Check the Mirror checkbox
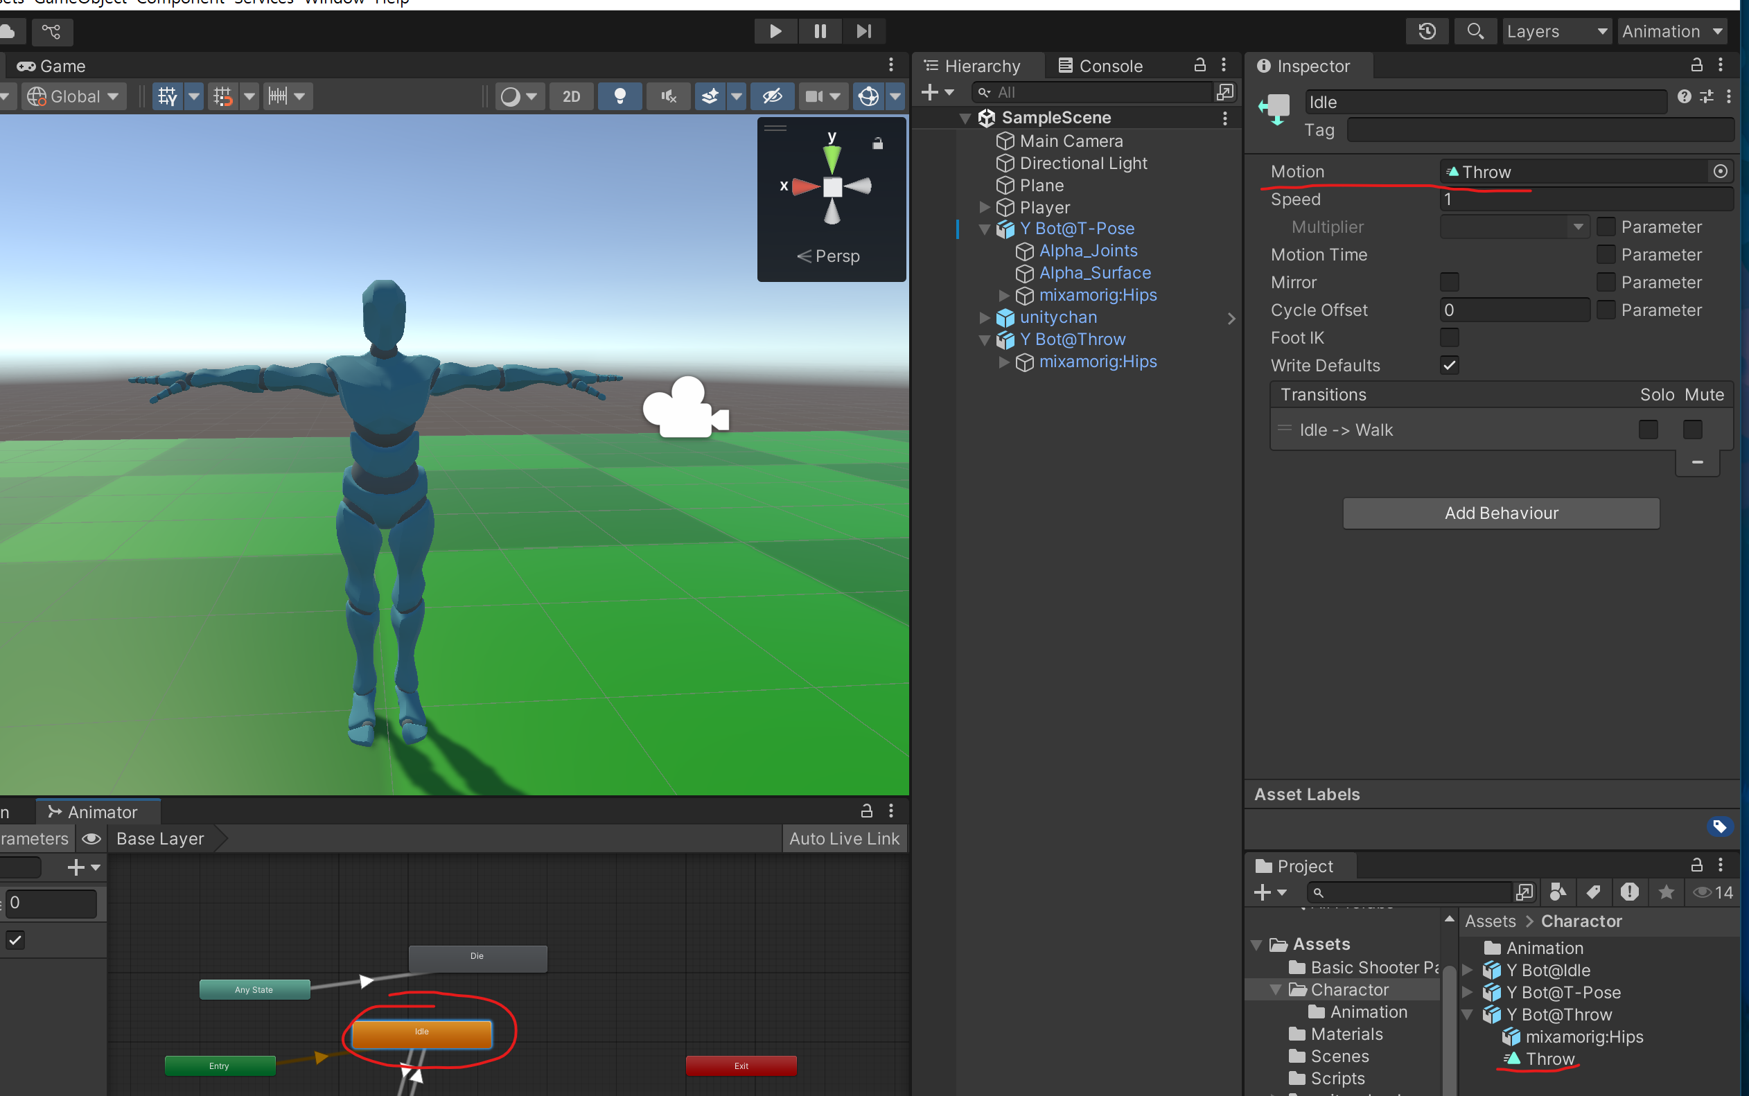Viewport: 1749px width, 1096px height. 1449,282
